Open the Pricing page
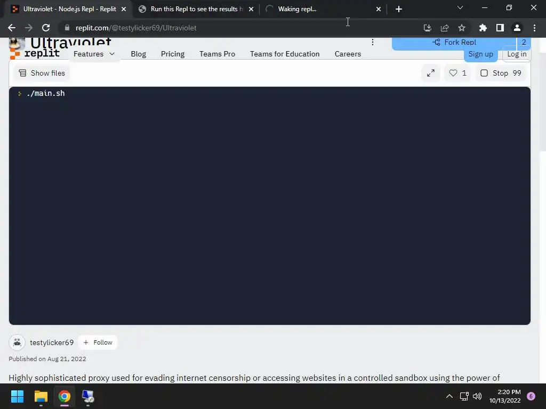546x409 pixels. click(173, 54)
